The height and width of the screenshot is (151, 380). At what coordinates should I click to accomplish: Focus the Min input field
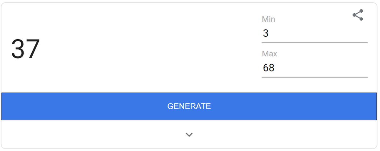point(314,33)
